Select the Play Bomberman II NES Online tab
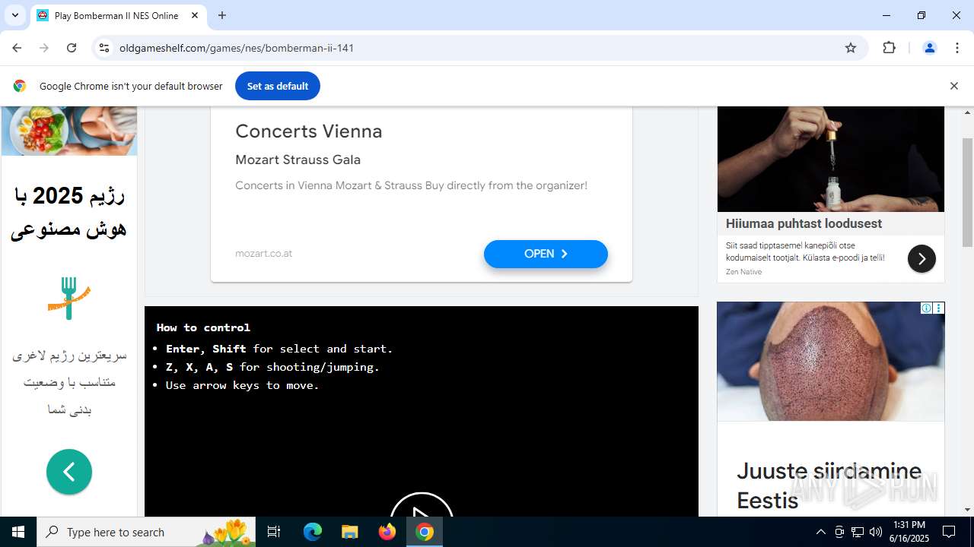The width and height of the screenshot is (974, 547). coord(118,15)
